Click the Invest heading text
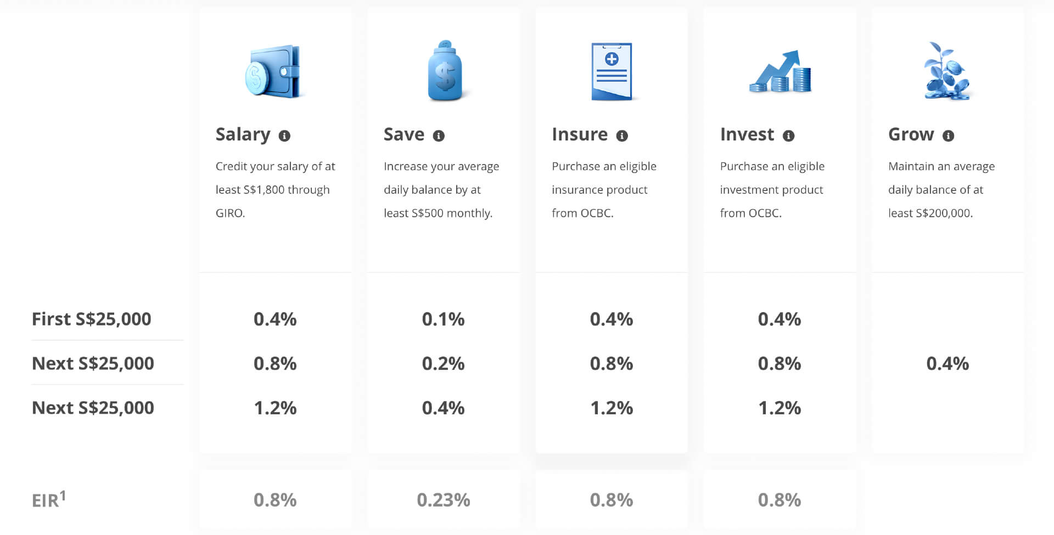 [747, 134]
